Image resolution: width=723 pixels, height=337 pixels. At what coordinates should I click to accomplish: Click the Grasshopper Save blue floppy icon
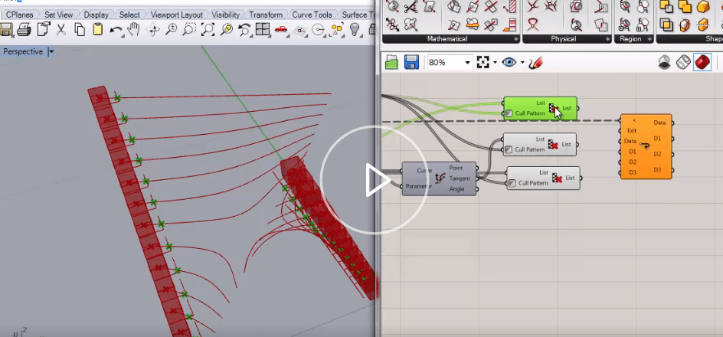[x=411, y=62]
